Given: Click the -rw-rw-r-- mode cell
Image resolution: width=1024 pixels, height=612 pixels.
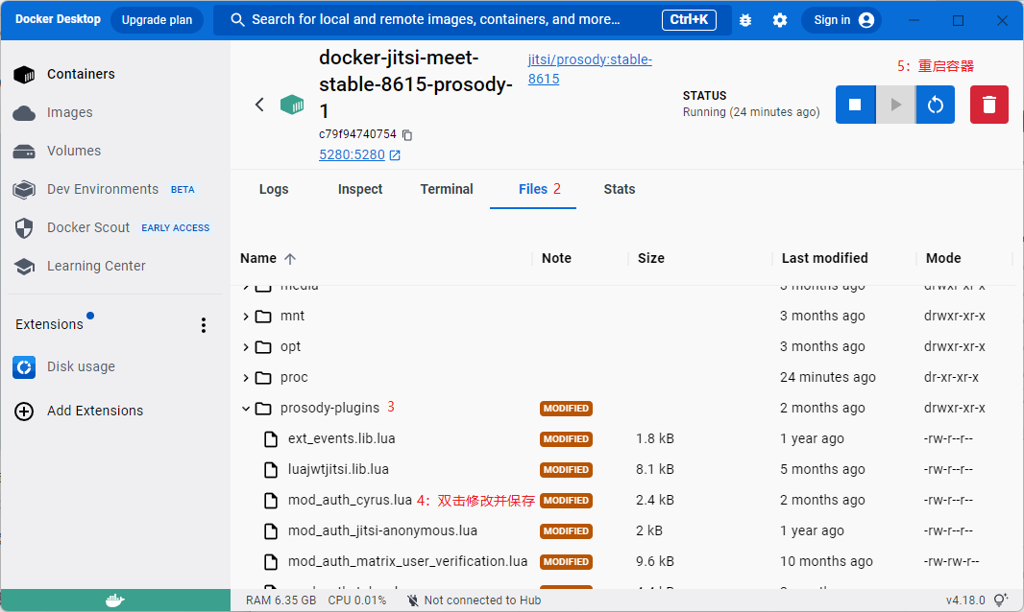Looking at the screenshot, I should [x=952, y=562].
